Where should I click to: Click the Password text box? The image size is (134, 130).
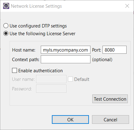click(51, 89)
